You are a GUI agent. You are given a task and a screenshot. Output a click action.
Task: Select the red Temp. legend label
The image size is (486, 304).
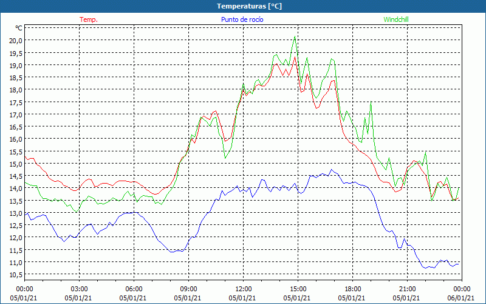[x=89, y=19]
